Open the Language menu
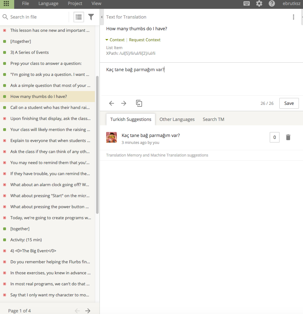Viewport: 303px width, 314px height. tap(48, 3)
